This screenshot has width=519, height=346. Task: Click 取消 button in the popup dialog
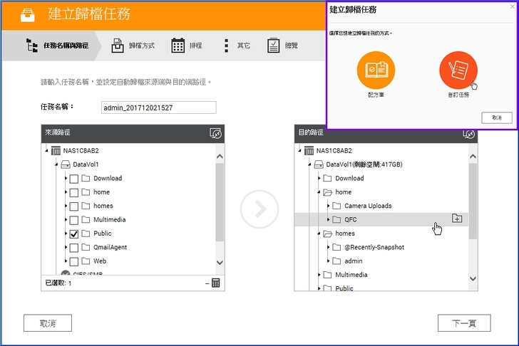pos(496,117)
